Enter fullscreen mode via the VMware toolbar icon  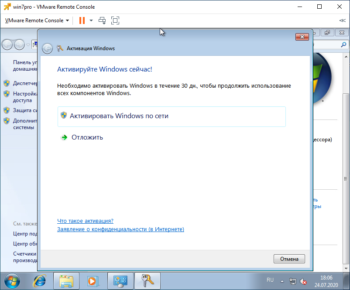tap(115, 20)
